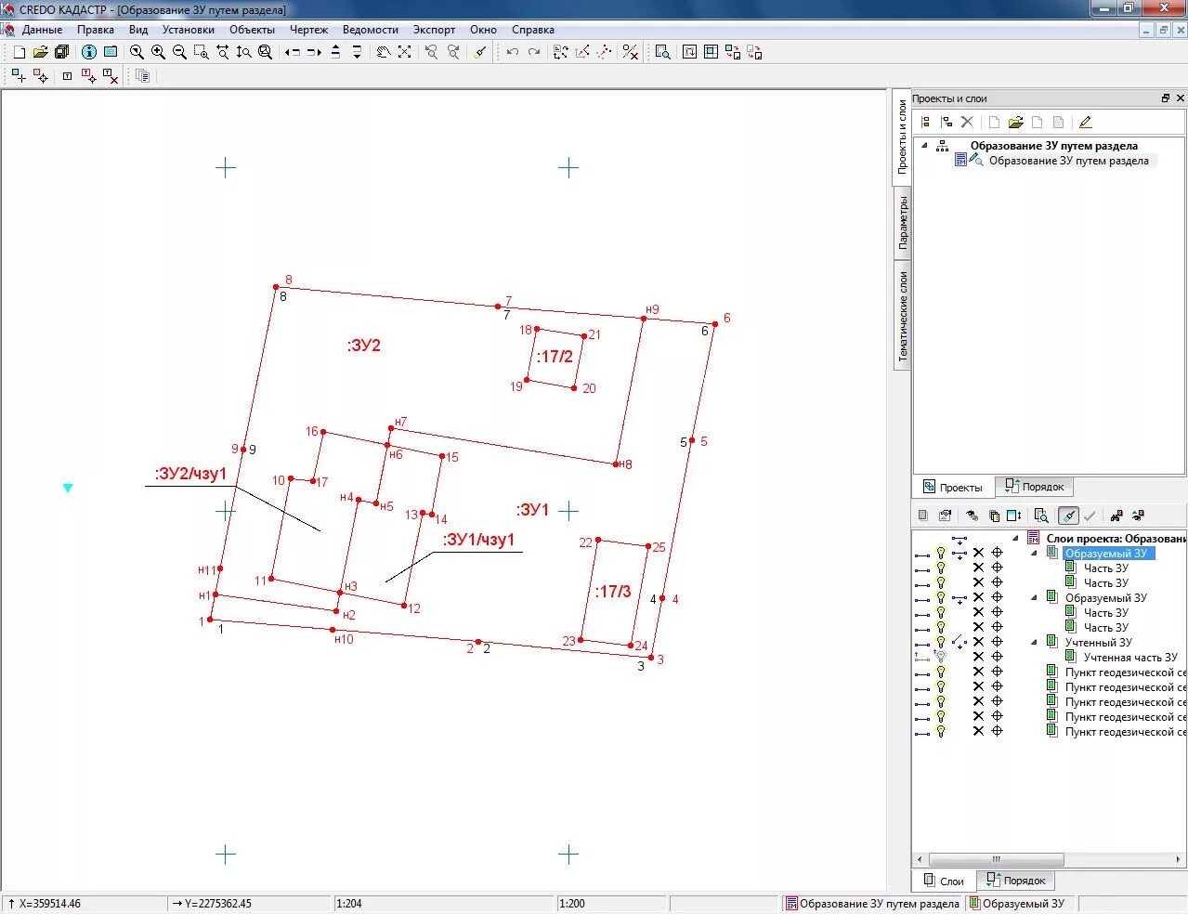Click the :ЗУ1/чзу1 callout label on drawing
Screen dimensions: 1188x914
pyautogui.click(x=478, y=540)
